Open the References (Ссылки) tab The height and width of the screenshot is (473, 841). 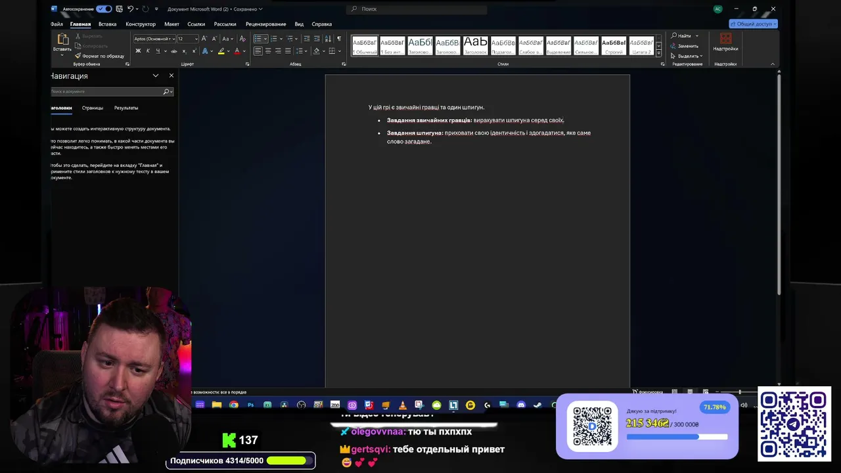pos(196,24)
